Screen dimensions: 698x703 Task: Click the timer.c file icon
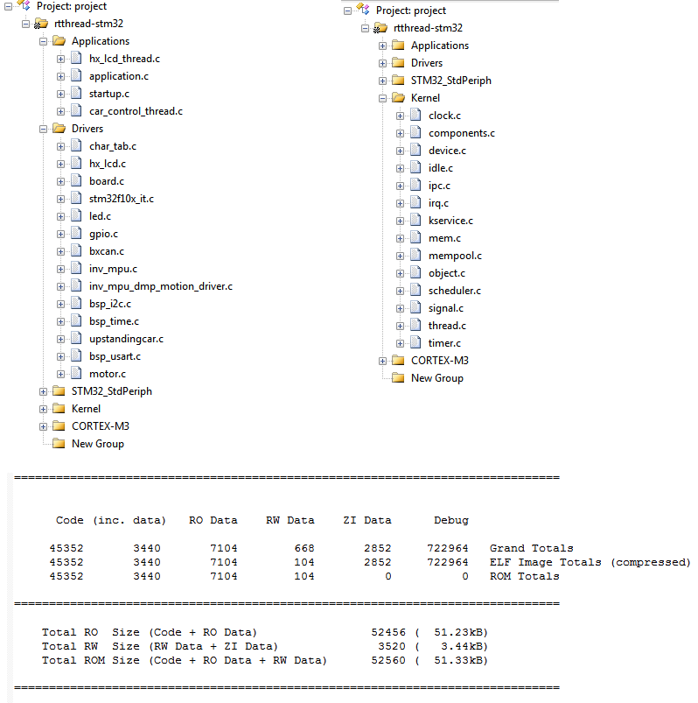416,342
